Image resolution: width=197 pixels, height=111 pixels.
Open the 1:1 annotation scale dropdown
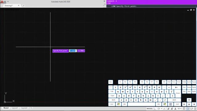click(x=179, y=109)
